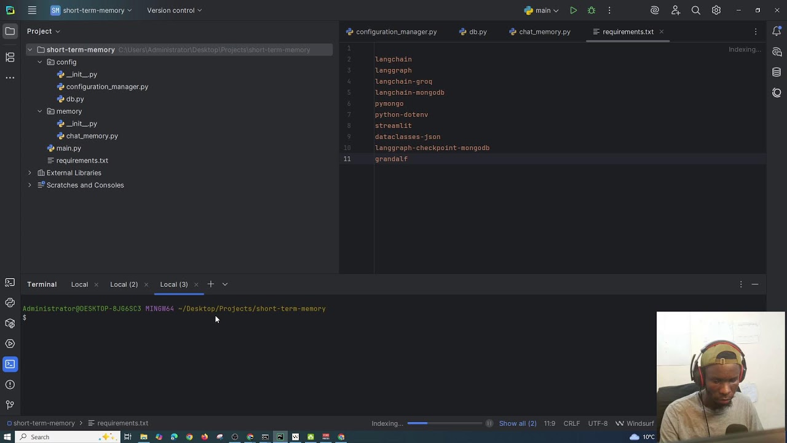Open the Structure tool window icon
Viewport: 787px width, 443px height.
[x=10, y=57]
